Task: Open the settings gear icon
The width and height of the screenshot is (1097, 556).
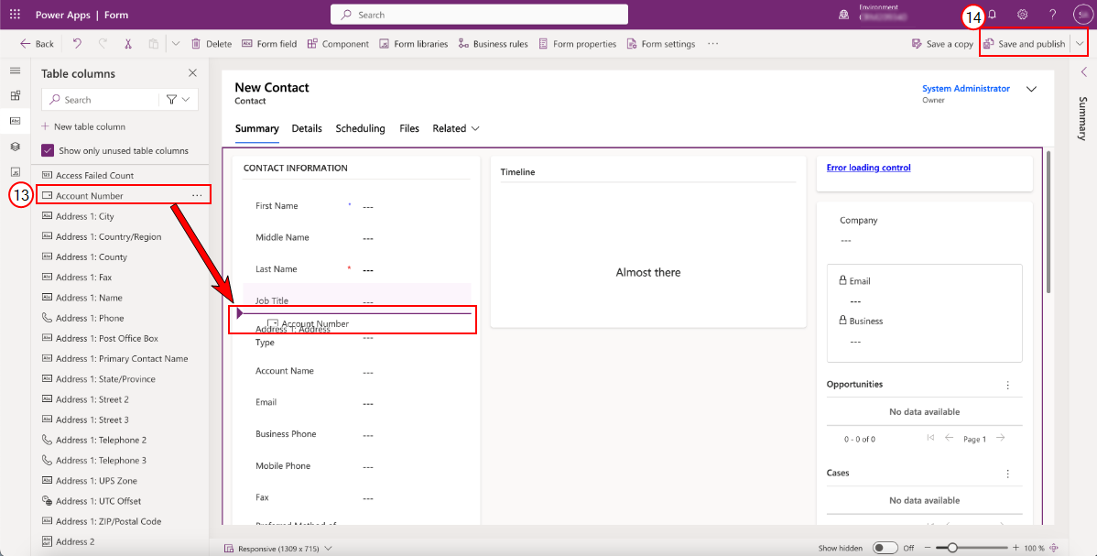Action: [1022, 15]
